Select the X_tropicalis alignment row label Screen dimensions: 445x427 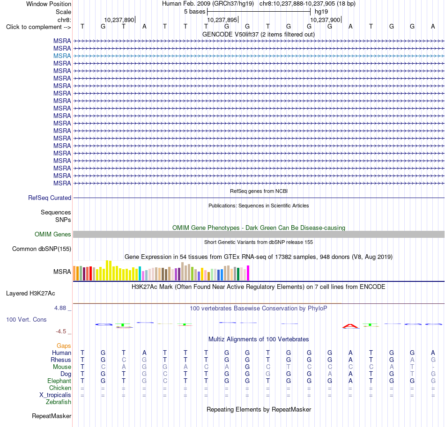click(x=55, y=395)
